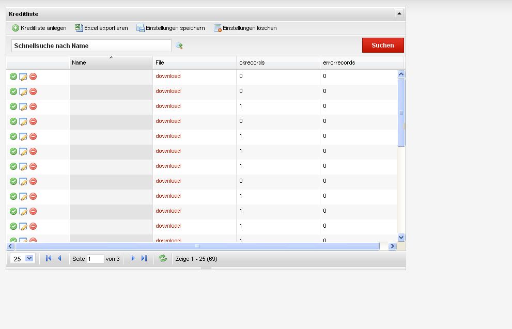Viewport: 512px width, 329px height.
Task: Click the download link in the first row
Action: (168, 76)
